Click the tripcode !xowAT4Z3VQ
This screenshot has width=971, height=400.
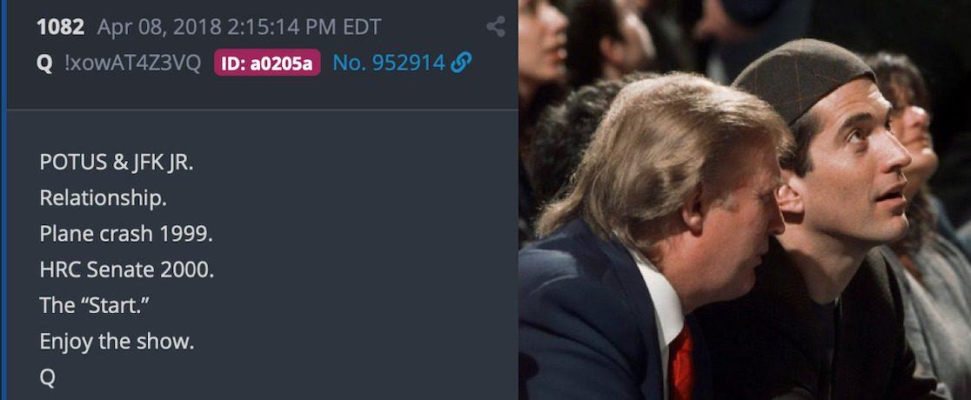coord(132,63)
